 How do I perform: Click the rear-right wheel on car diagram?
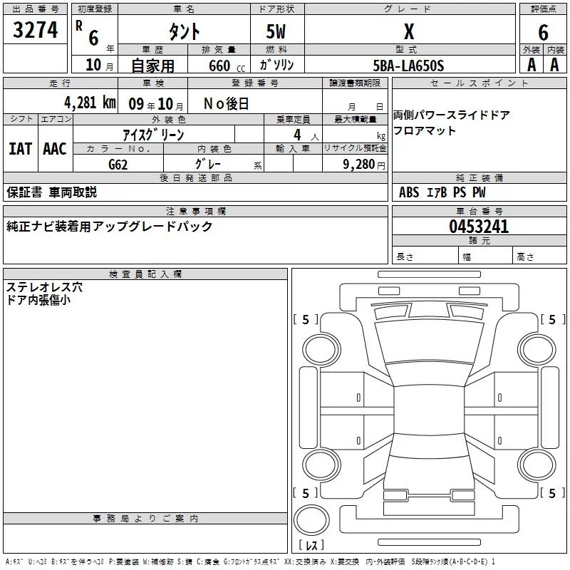click(x=537, y=465)
